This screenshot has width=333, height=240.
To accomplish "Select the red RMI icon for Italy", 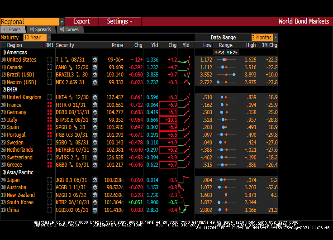I will [49, 120].
